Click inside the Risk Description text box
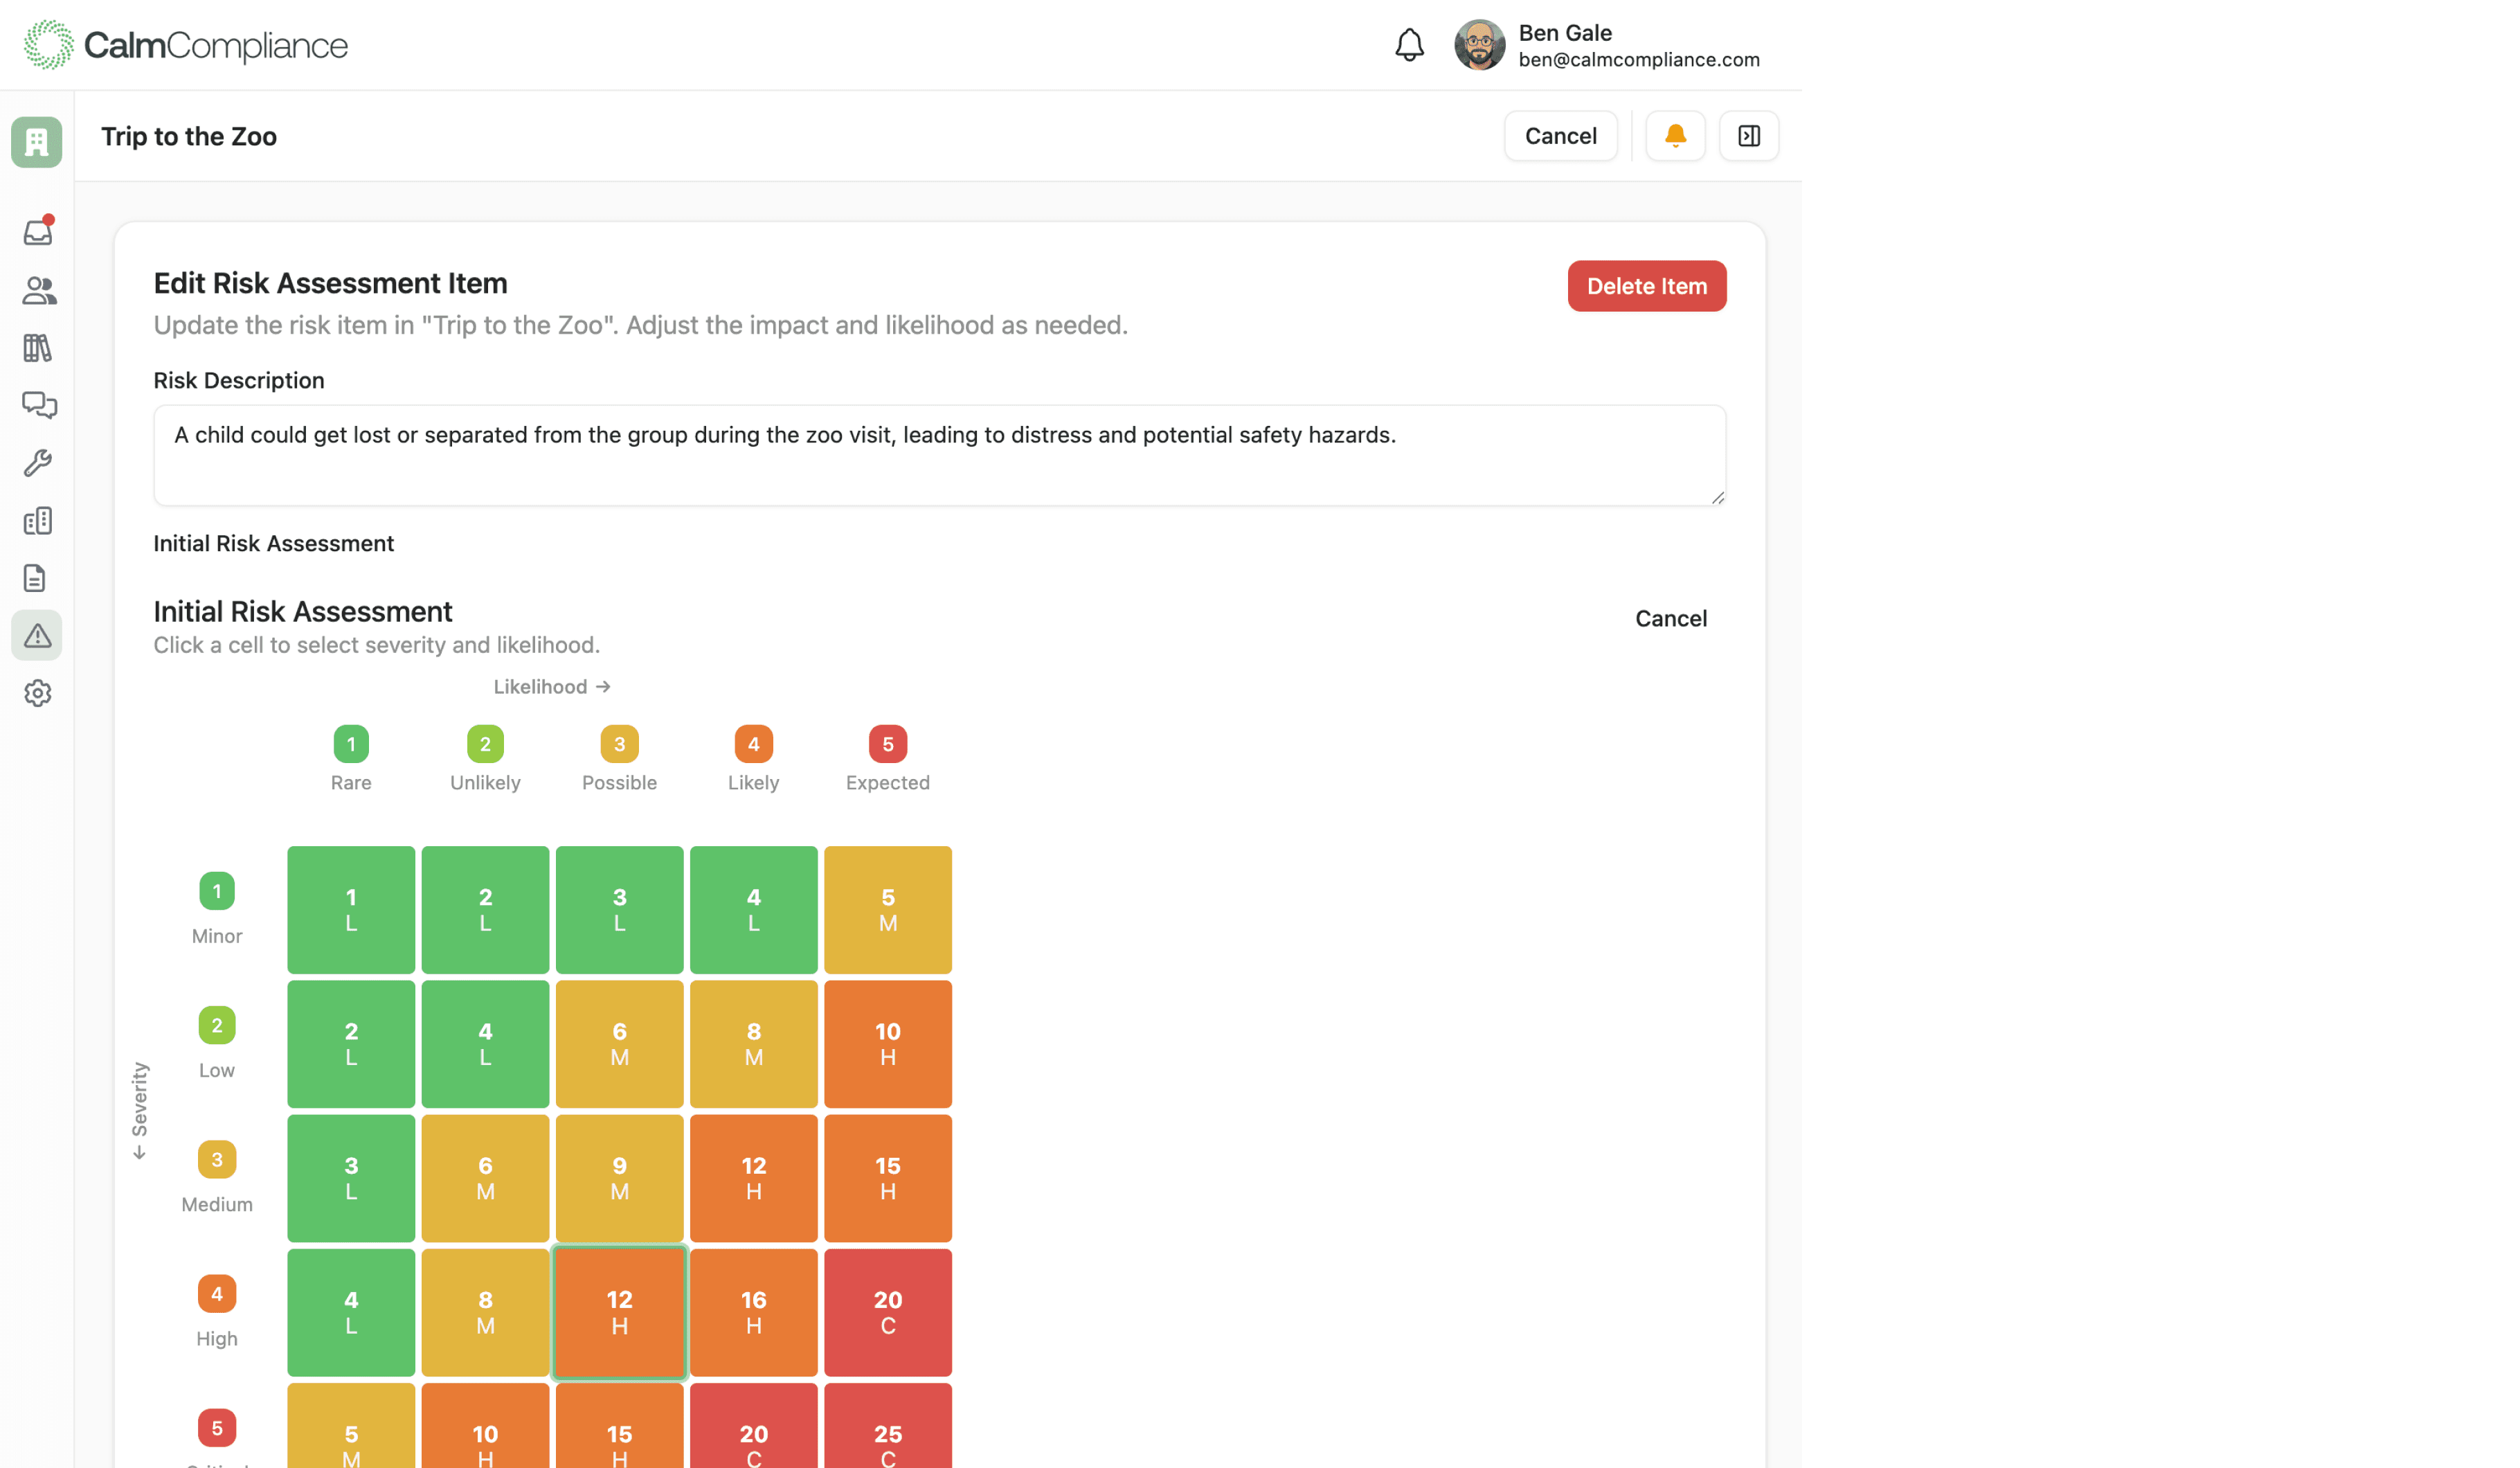Viewport: 2520px width, 1468px height. [939, 455]
